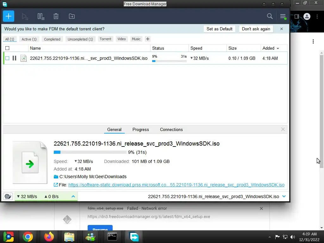Click the volume icon in system tray
The width and height of the screenshot is (324, 243).
[293, 237]
